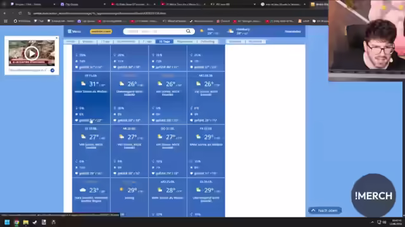Expand the system tray hidden icons chevron
The height and width of the screenshot is (227, 405).
[372, 222]
